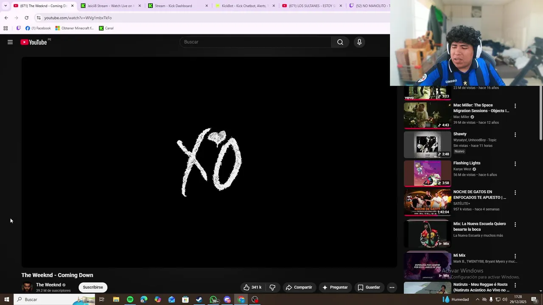Open File Explorer from taskbar

tap(116, 299)
